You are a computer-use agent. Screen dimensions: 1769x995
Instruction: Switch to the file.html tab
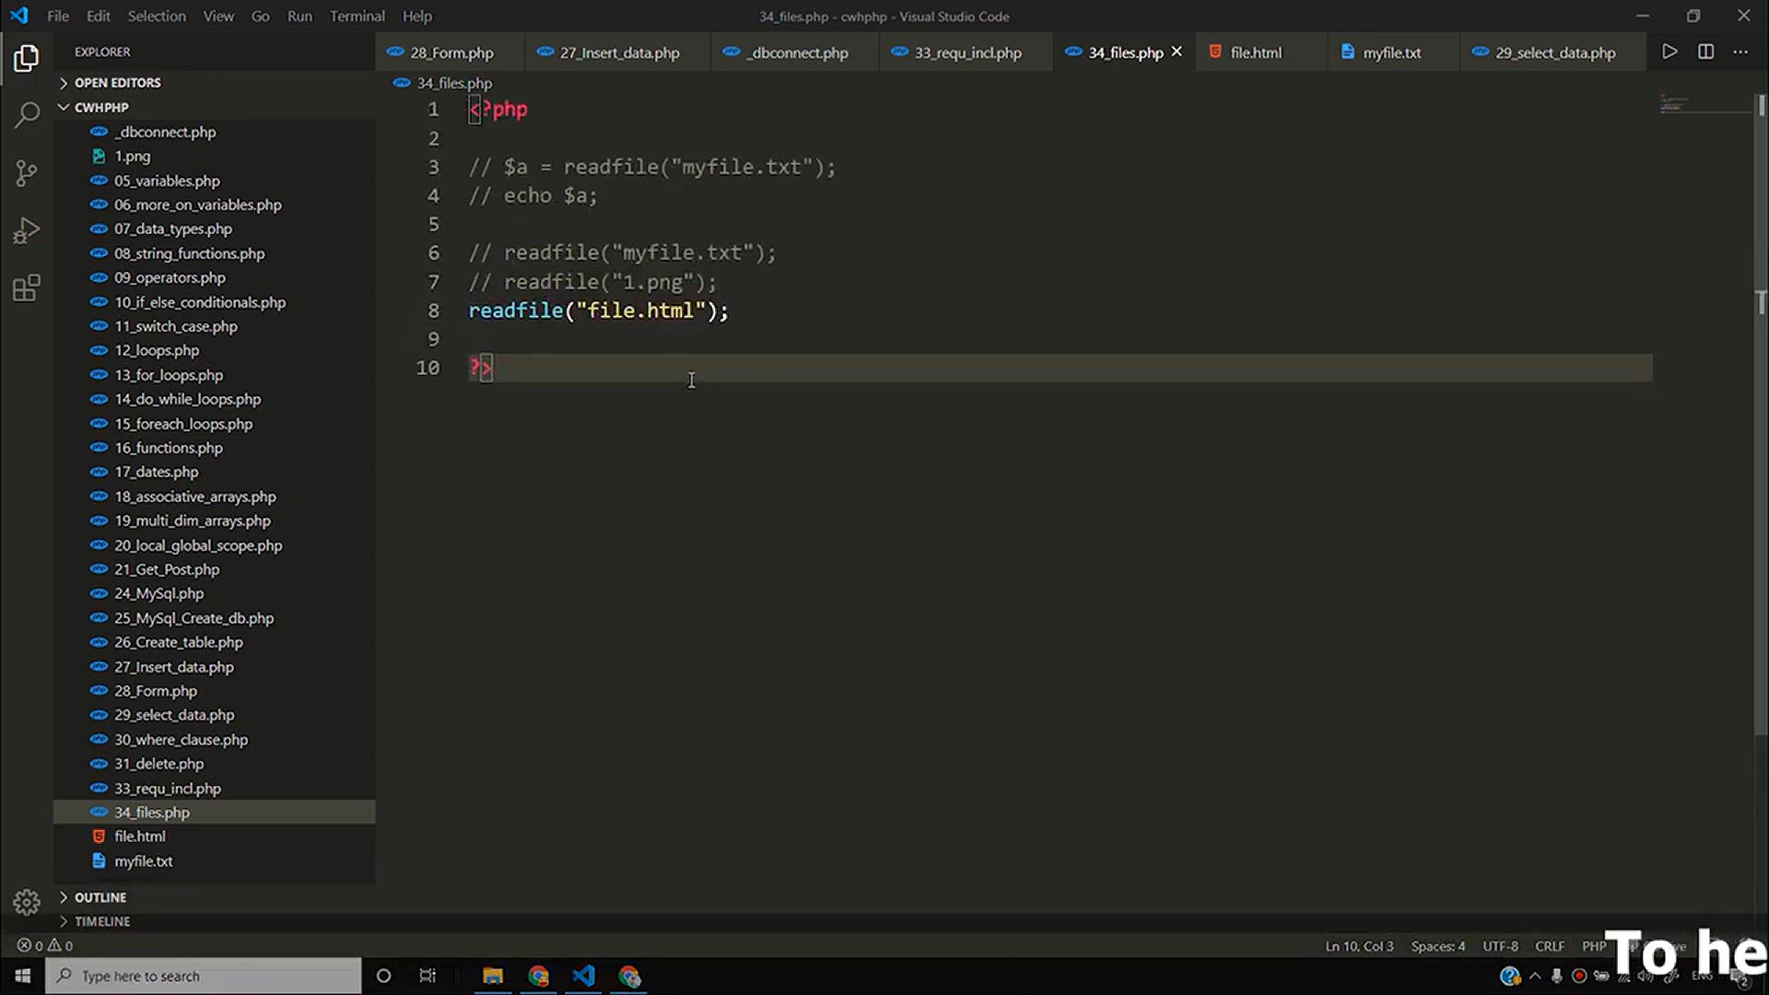(x=1256, y=53)
